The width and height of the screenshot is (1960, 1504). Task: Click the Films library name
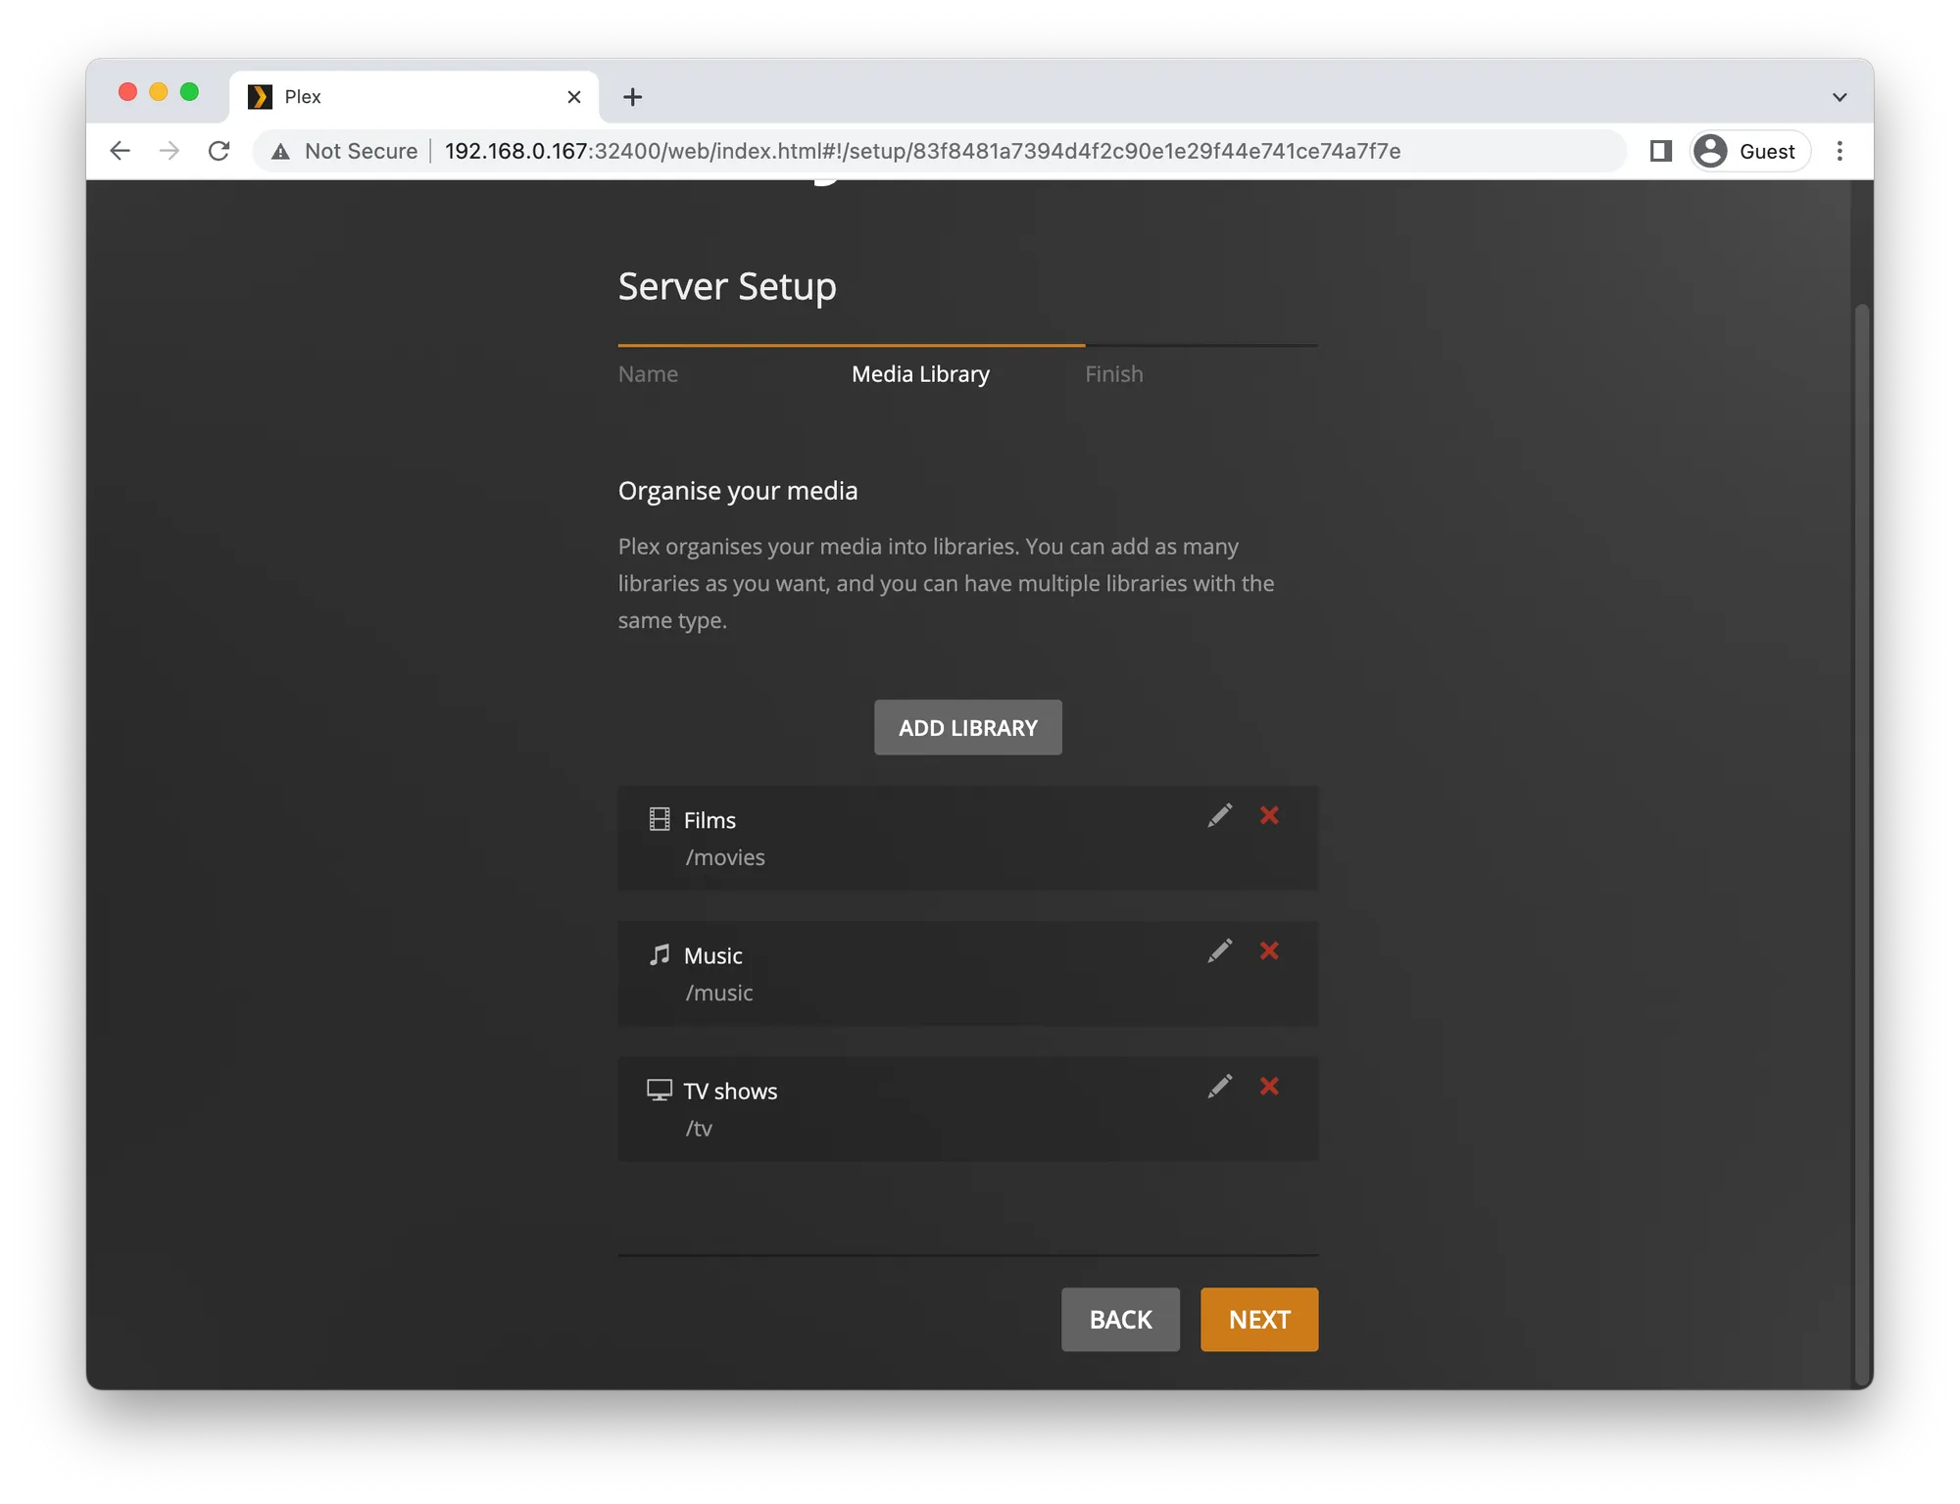pyautogui.click(x=710, y=820)
